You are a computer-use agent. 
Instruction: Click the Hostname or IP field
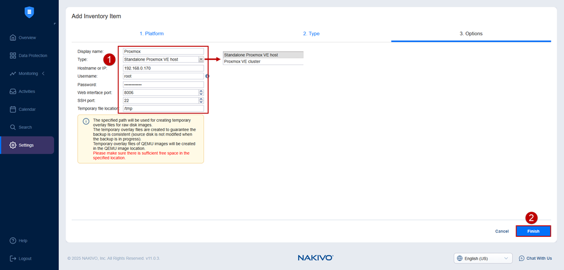click(163, 68)
